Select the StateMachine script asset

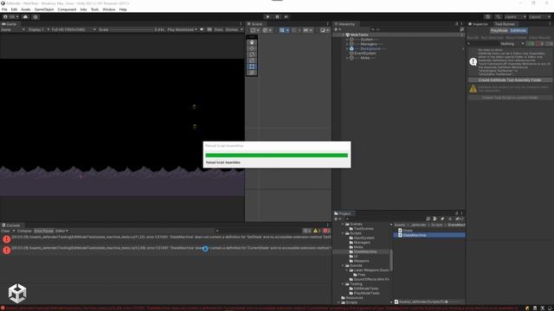click(x=429, y=235)
